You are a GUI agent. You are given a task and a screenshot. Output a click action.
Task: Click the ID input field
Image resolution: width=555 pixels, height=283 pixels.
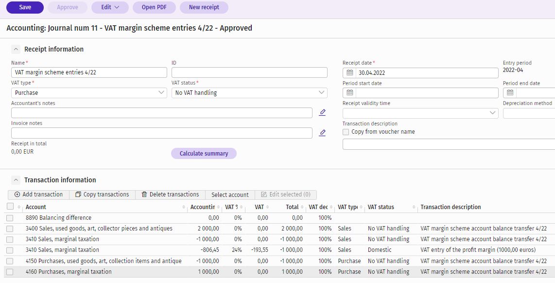249,72
